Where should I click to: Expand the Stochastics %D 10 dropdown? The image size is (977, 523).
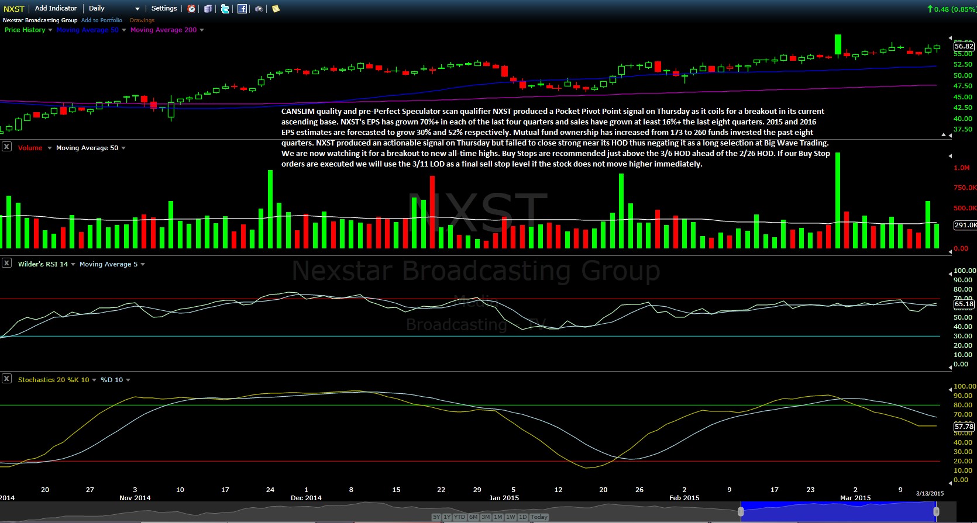pos(128,380)
